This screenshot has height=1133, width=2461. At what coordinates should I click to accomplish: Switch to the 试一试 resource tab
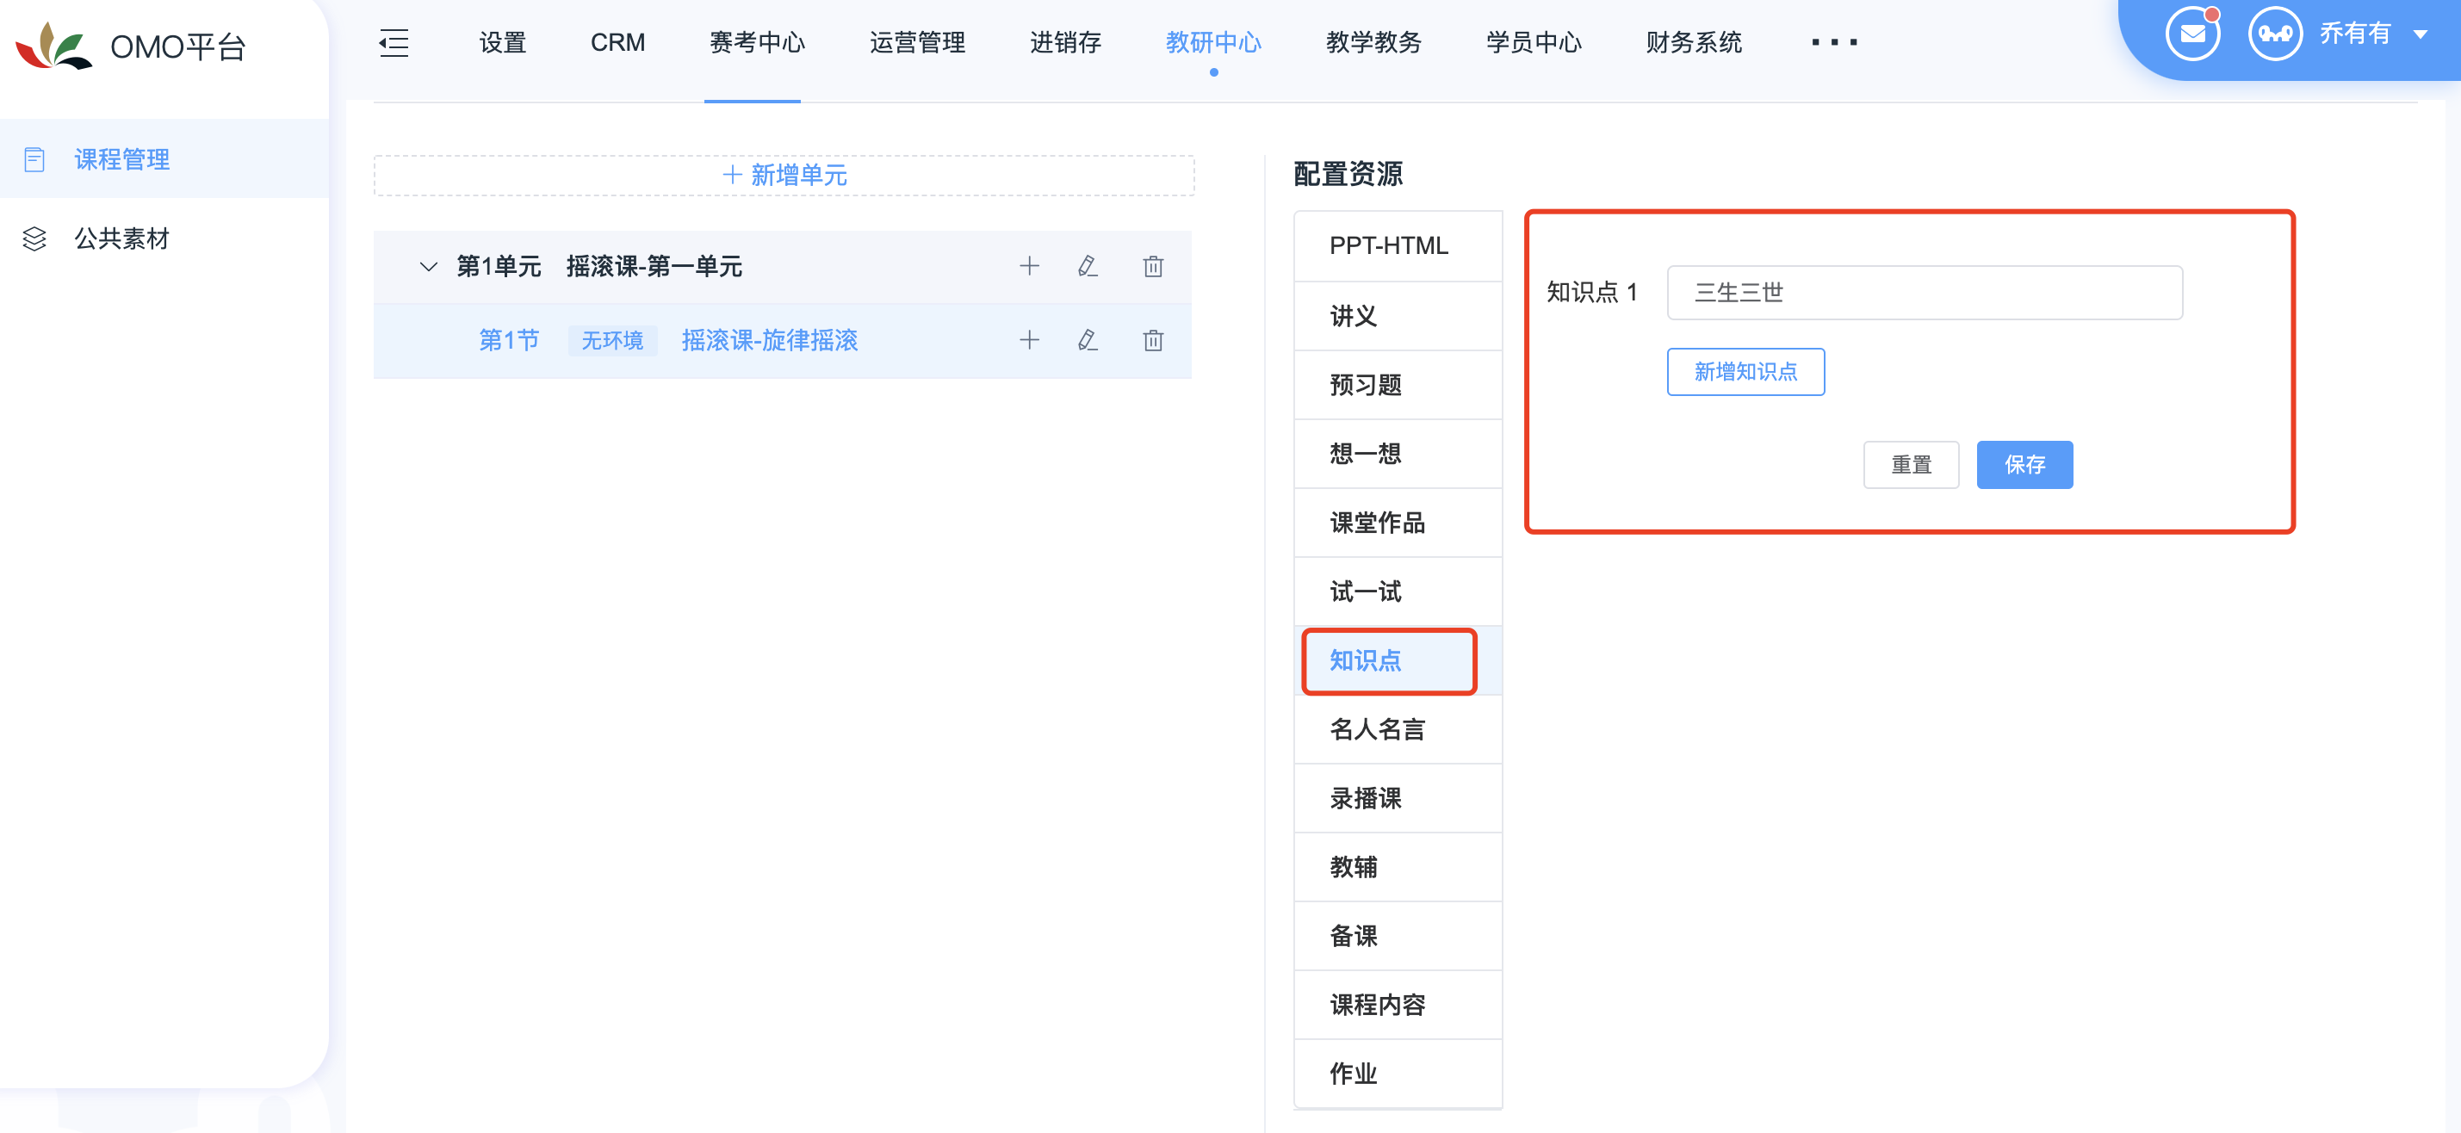click(1398, 591)
